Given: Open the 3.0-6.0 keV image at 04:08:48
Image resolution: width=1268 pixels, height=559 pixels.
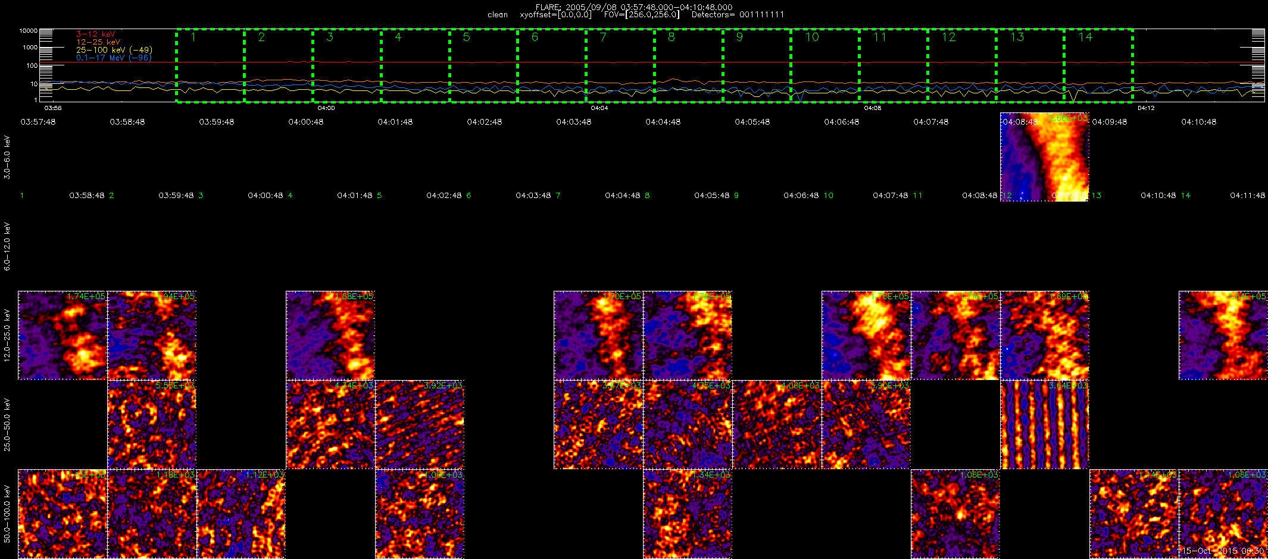Looking at the screenshot, I should [1045, 157].
